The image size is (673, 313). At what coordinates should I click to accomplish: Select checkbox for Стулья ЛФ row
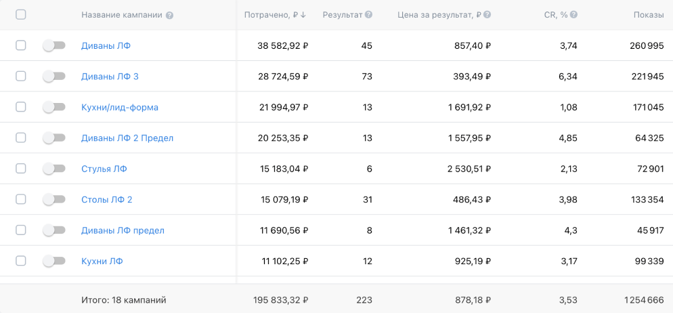pos(20,168)
